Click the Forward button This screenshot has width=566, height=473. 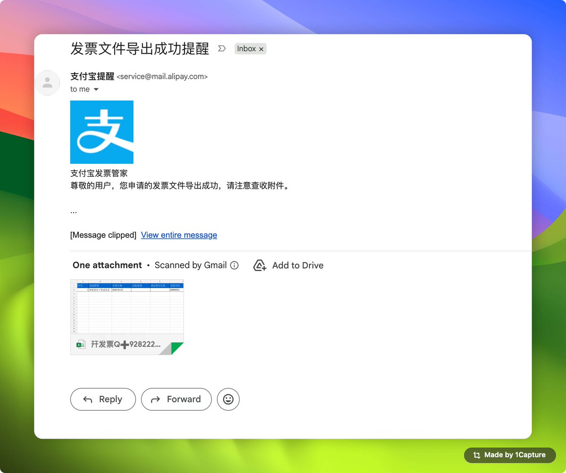pos(176,399)
